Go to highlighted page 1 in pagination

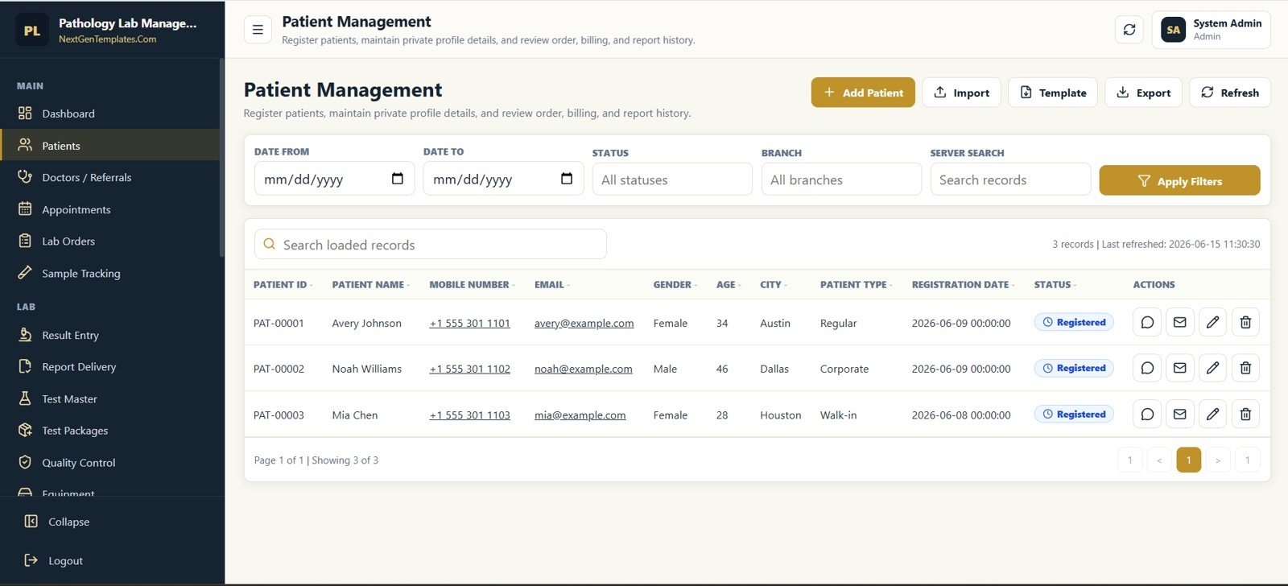1188,460
